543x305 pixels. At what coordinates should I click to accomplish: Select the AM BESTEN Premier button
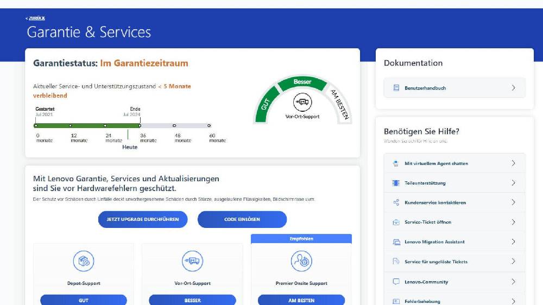coord(301,300)
